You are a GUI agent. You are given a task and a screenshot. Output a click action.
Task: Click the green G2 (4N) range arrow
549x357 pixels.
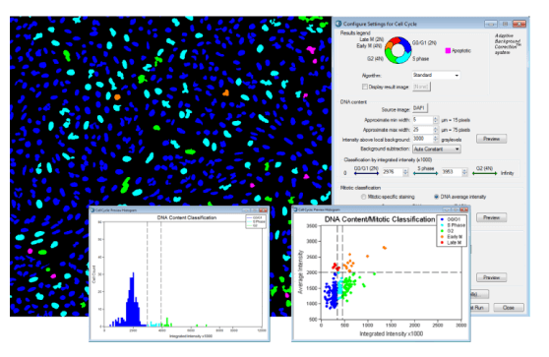pyautogui.click(x=485, y=173)
